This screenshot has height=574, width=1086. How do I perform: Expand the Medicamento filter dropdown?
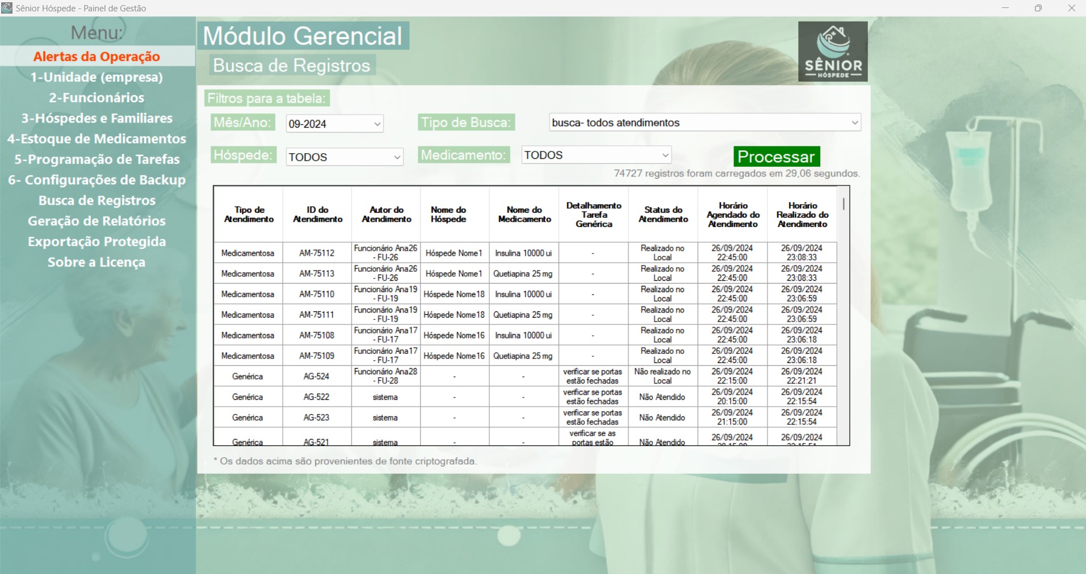(x=596, y=155)
